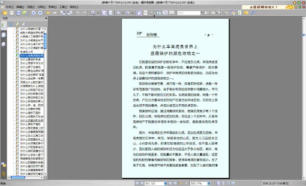The height and width of the screenshot is (186, 306).
Task: Select the Zoom magnifier tool
Action: [93, 13]
